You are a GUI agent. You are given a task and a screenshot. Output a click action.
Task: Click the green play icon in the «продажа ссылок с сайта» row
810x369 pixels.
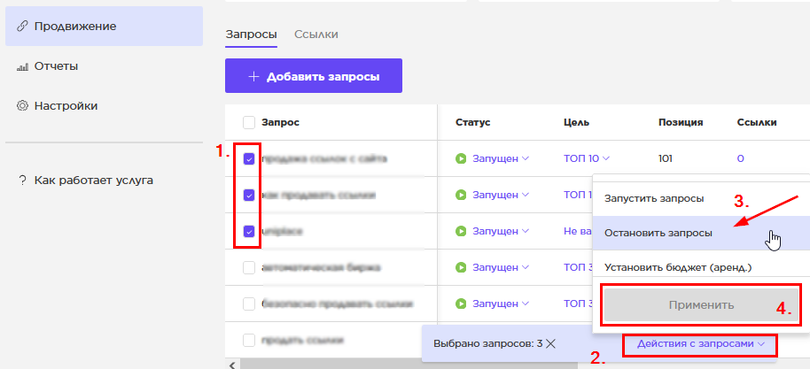point(461,158)
